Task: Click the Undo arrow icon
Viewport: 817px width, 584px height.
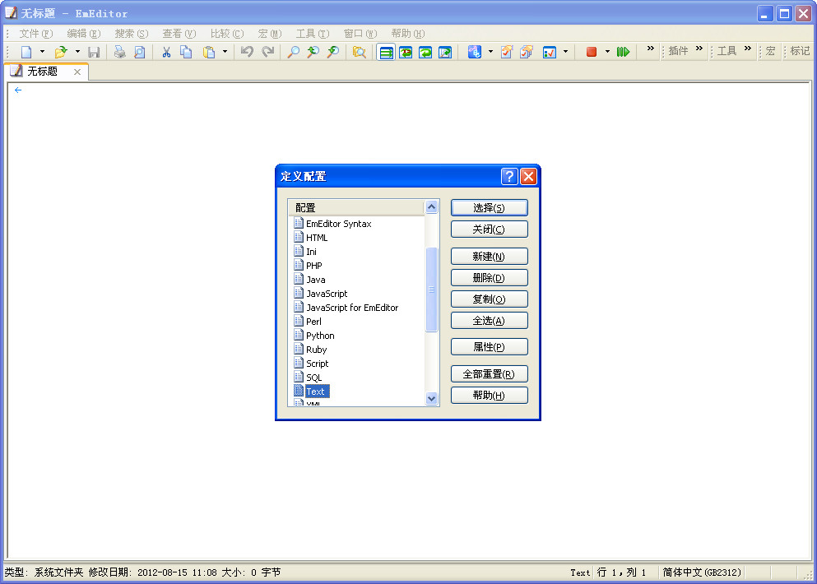Action: click(247, 52)
